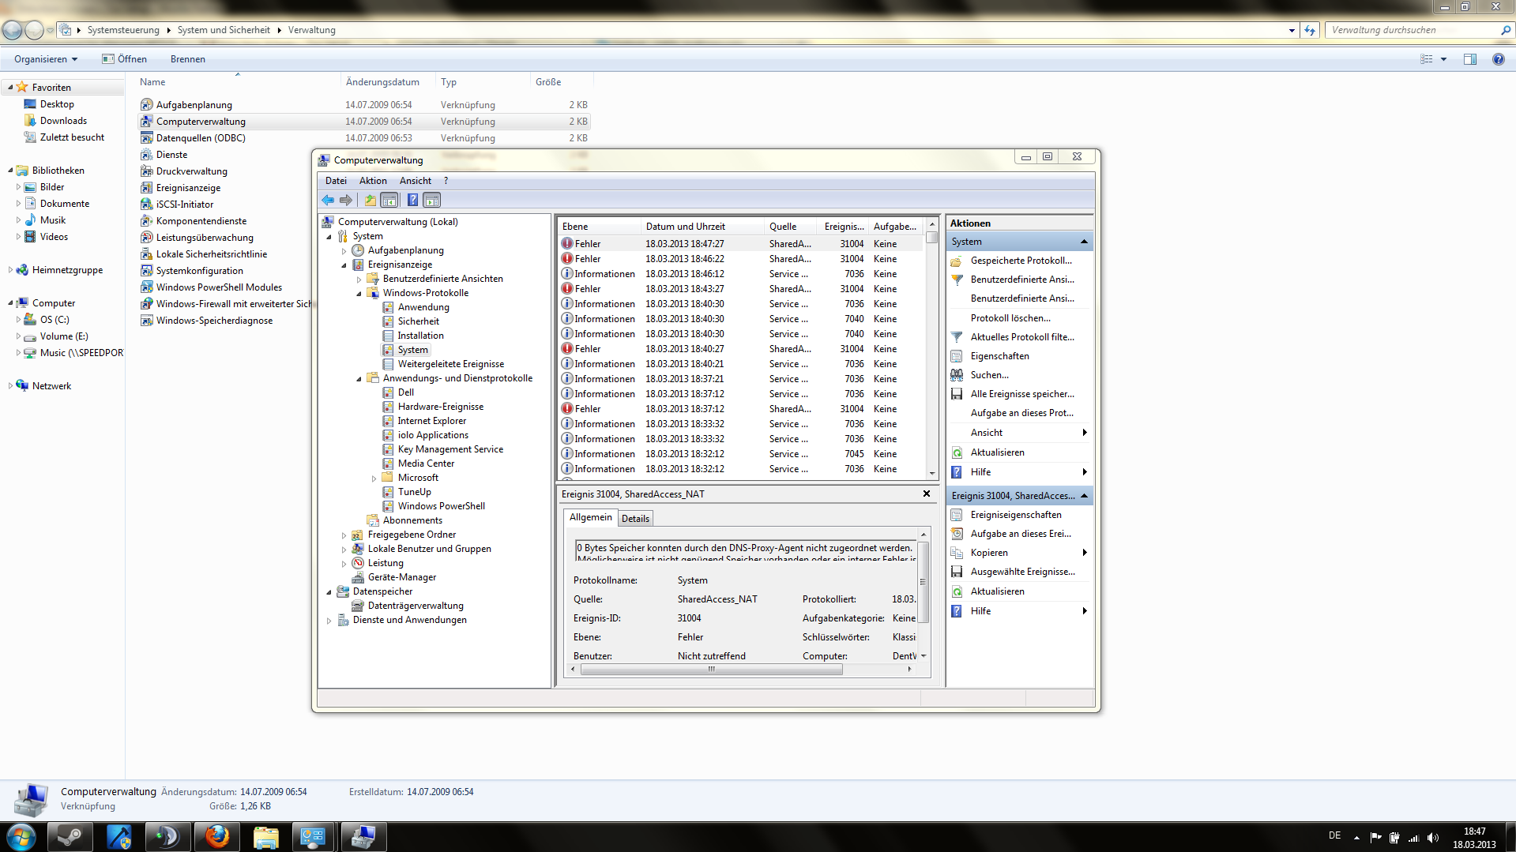This screenshot has height=852, width=1516.
Task: Click Ereigniseigenschaften action
Action: [x=1015, y=515]
